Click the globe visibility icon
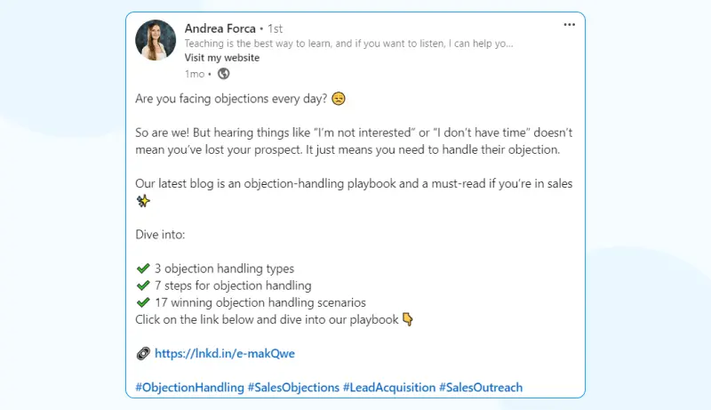The width and height of the screenshot is (711, 410). point(223,74)
